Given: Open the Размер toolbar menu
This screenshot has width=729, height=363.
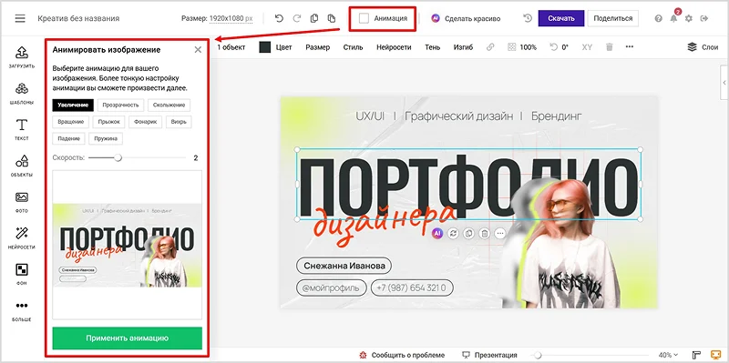Looking at the screenshot, I should (317, 47).
